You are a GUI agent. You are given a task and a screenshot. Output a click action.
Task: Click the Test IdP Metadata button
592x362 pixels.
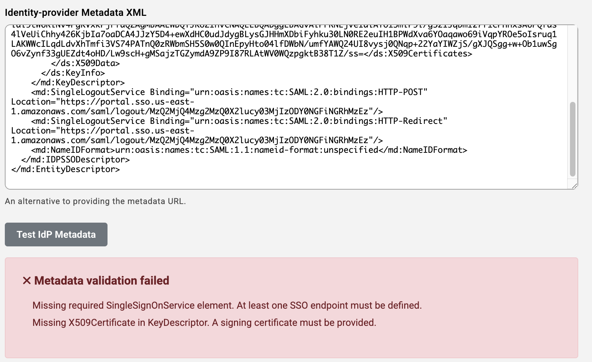(56, 235)
